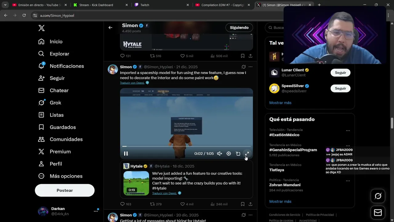Image resolution: width=394 pixels, height=222 pixels.
Task: Open Inicio home page
Action: (50, 41)
